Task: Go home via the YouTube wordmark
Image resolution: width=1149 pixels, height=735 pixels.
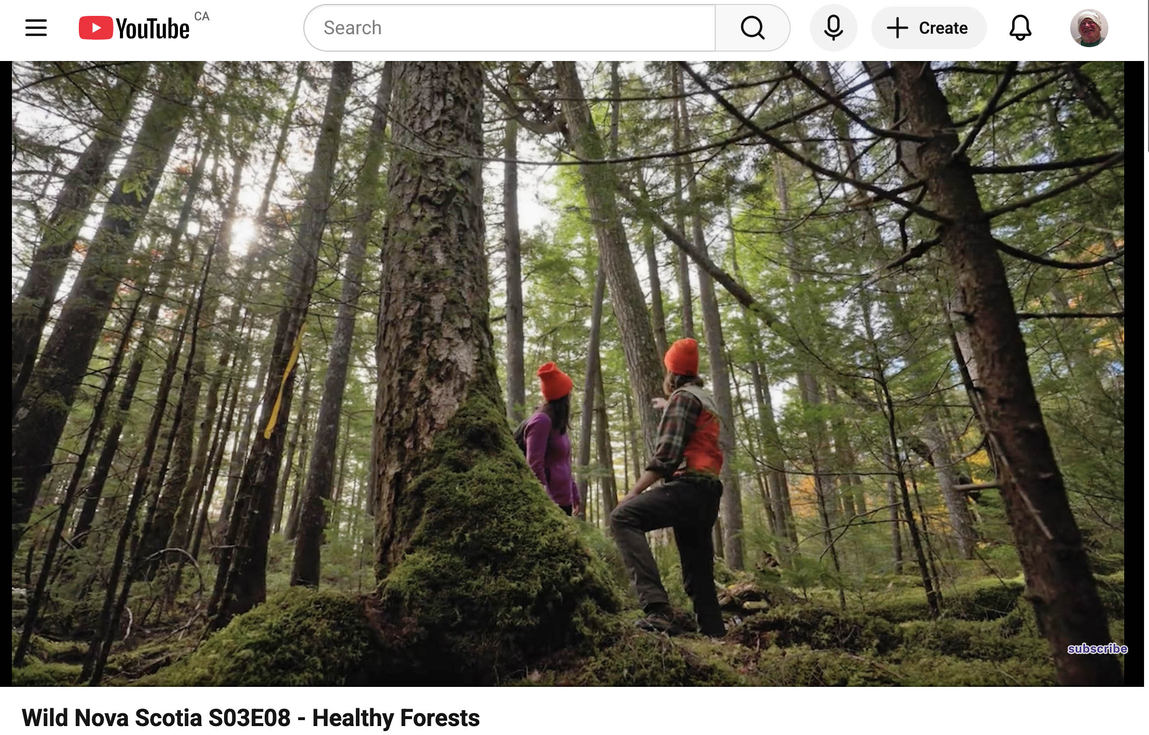Action: [x=153, y=29]
